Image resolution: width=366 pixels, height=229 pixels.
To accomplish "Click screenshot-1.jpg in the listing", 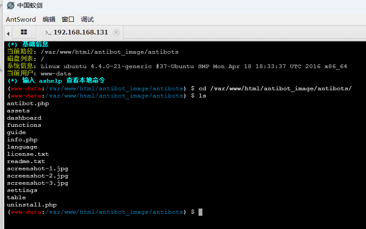I will tap(37, 169).
